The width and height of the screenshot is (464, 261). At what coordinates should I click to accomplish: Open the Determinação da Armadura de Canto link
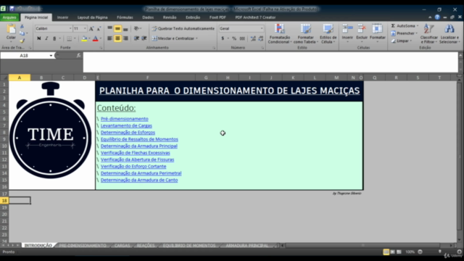point(139,181)
